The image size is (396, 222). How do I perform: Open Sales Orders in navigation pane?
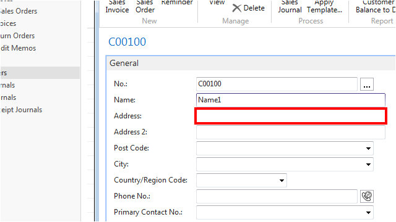click(x=19, y=11)
